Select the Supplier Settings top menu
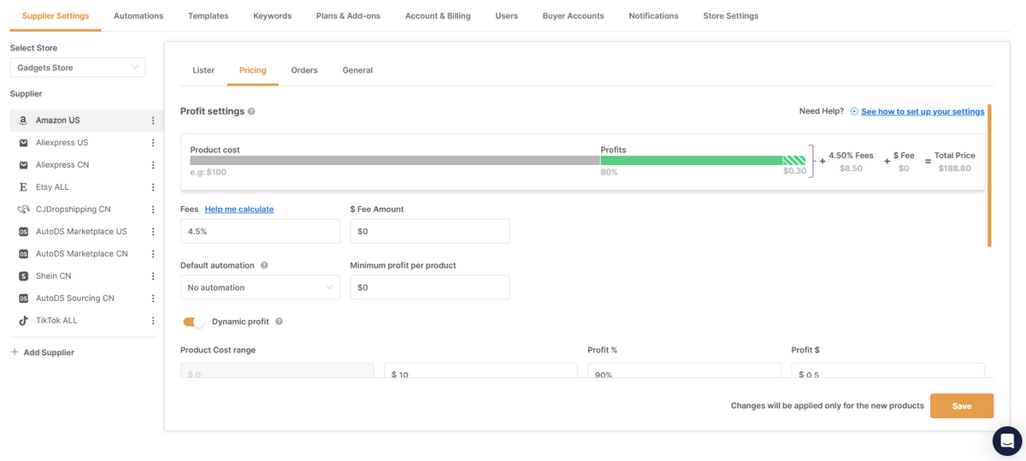This screenshot has height=461, width=1026. point(56,15)
